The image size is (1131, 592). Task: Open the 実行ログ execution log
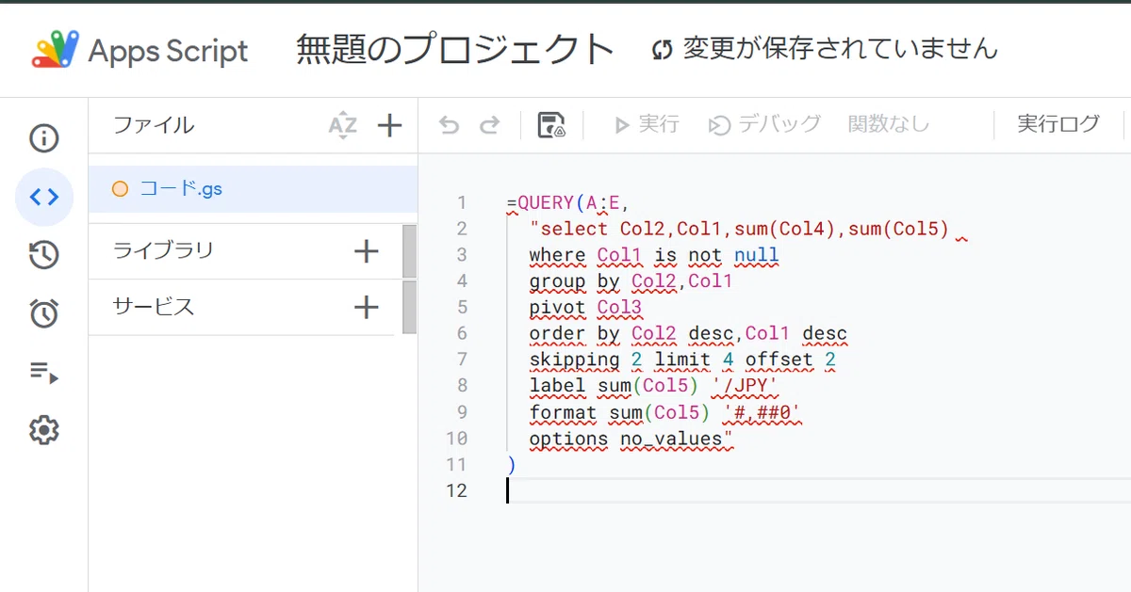[x=1058, y=124]
